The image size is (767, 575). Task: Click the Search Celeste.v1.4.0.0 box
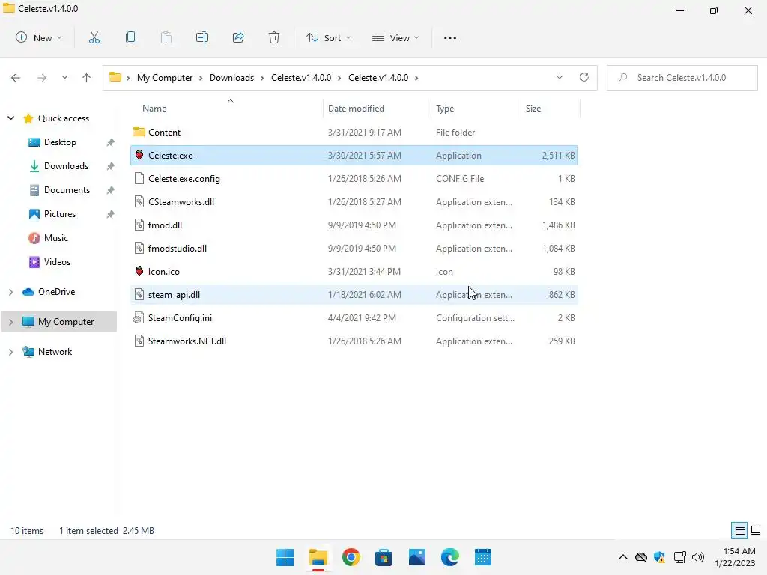(682, 77)
